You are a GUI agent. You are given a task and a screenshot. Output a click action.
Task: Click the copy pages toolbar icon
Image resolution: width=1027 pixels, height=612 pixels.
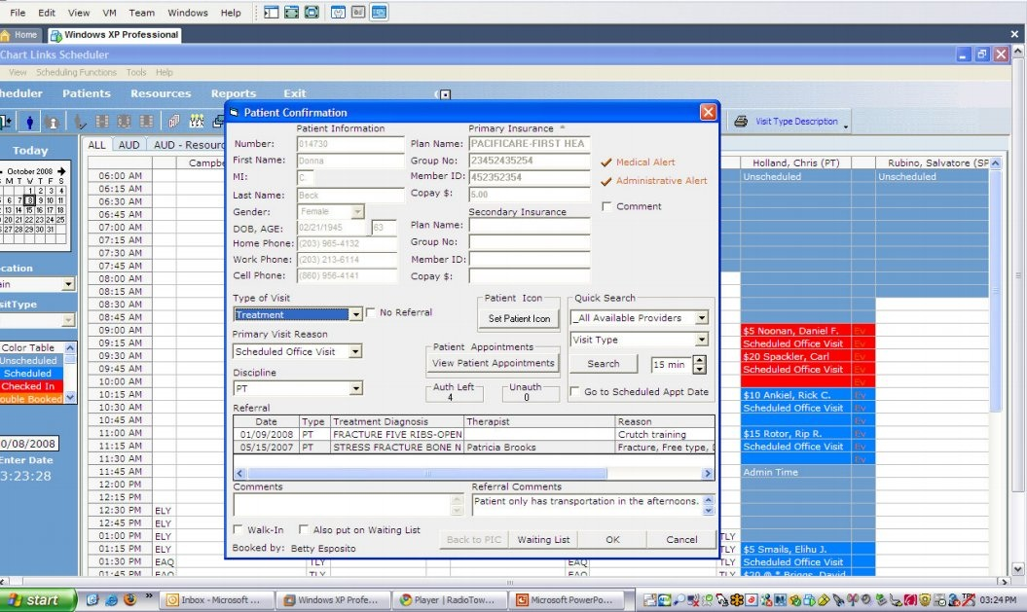(174, 122)
